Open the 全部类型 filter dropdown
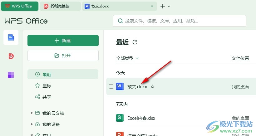This screenshot has width=256, height=136. [127, 58]
